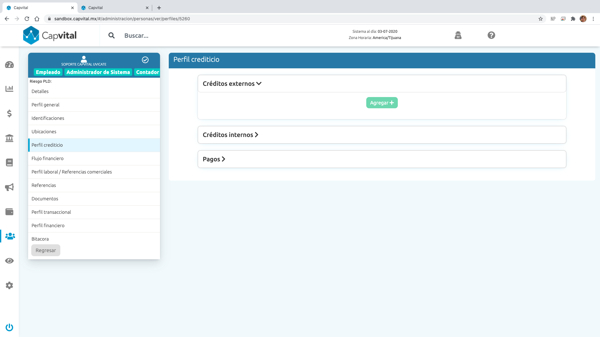Viewport: 600px width, 337px height.
Task: Click the check circle on profile card
Action: pyautogui.click(x=145, y=60)
